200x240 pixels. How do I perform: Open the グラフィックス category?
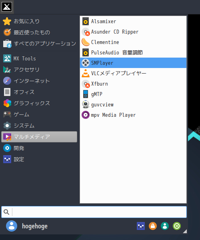point(39,103)
